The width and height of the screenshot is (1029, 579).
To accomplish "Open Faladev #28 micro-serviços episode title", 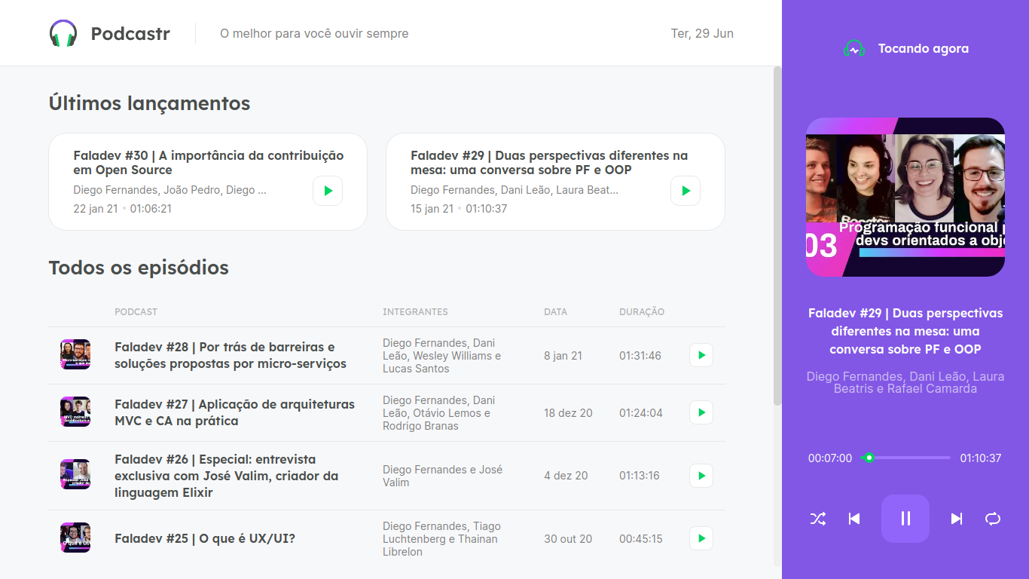I will pos(231,355).
